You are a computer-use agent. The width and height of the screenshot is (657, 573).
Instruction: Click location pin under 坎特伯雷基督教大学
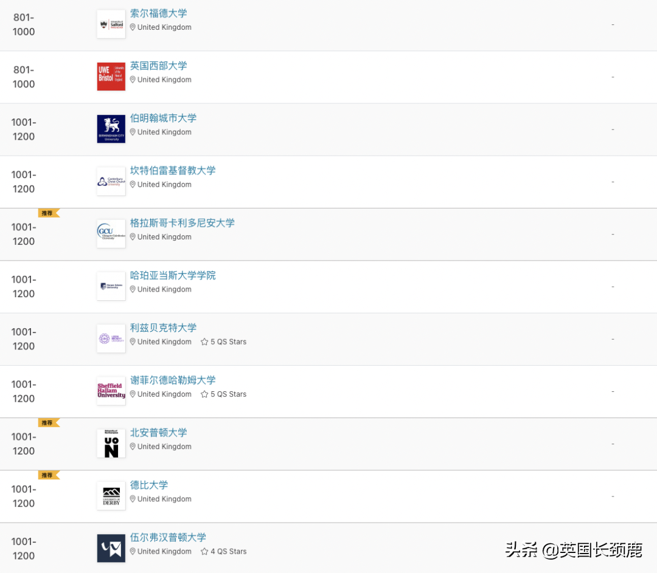(x=133, y=184)
